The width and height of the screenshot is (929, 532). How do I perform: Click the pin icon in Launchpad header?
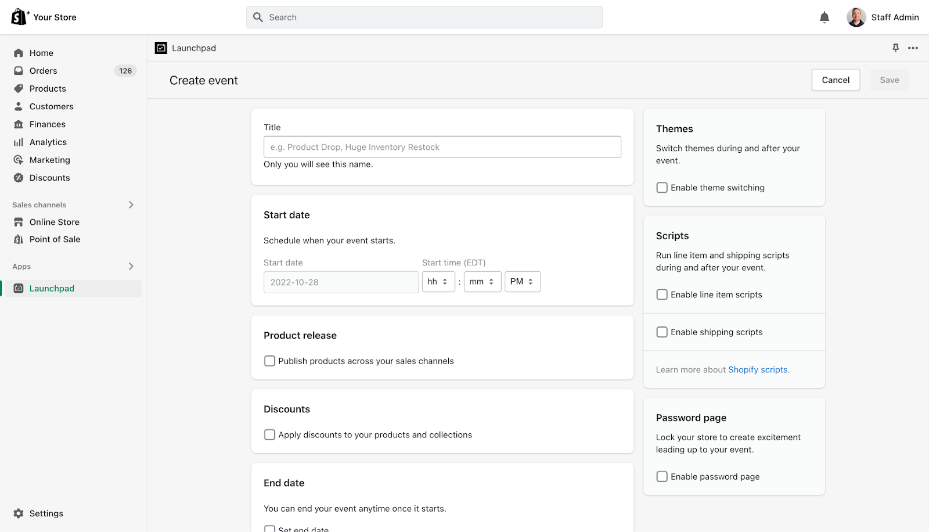pyautogui.click(x=896, y=48)
